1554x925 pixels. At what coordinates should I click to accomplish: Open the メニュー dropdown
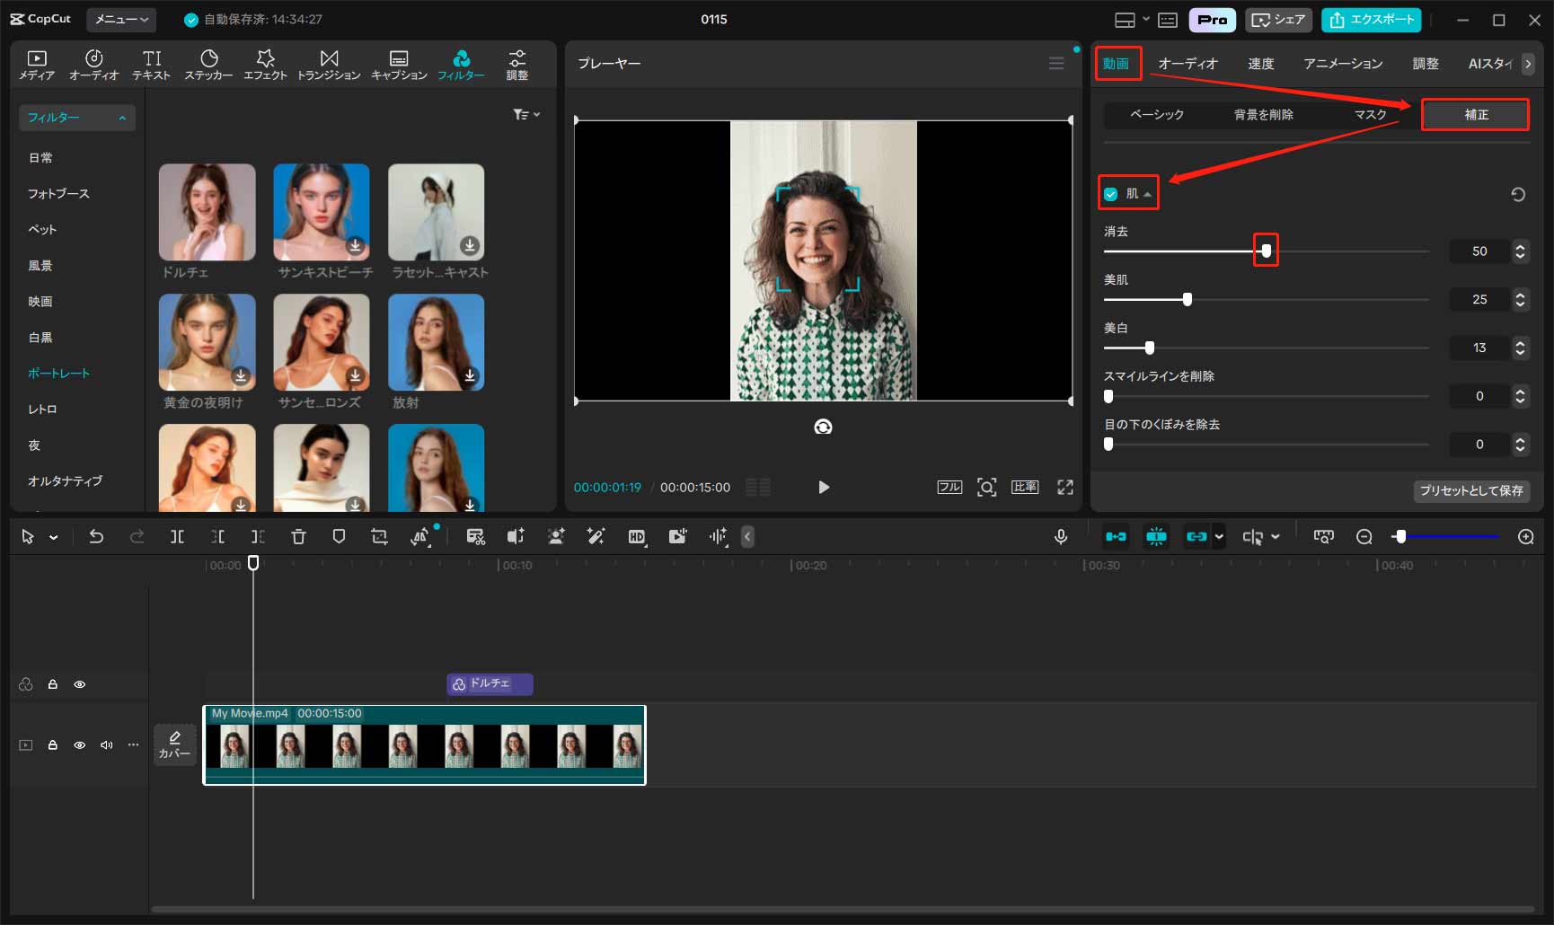point(121,19)
